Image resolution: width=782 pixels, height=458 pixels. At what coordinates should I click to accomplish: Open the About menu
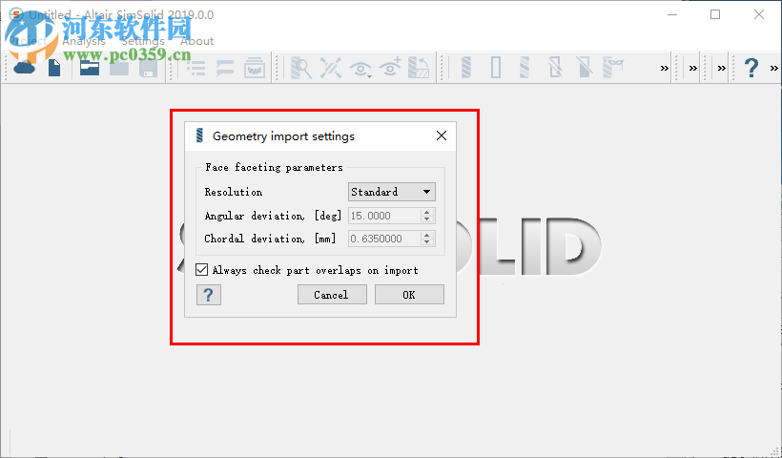click(197, 41)
